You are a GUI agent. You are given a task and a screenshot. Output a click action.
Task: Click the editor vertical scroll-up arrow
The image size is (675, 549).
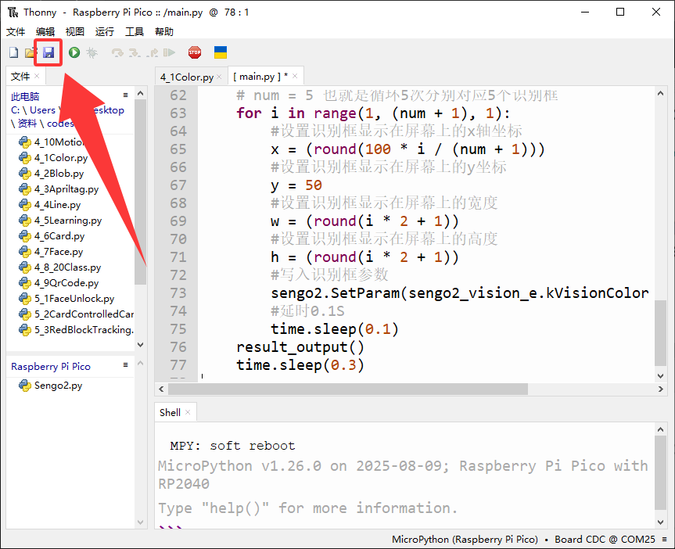660,93
